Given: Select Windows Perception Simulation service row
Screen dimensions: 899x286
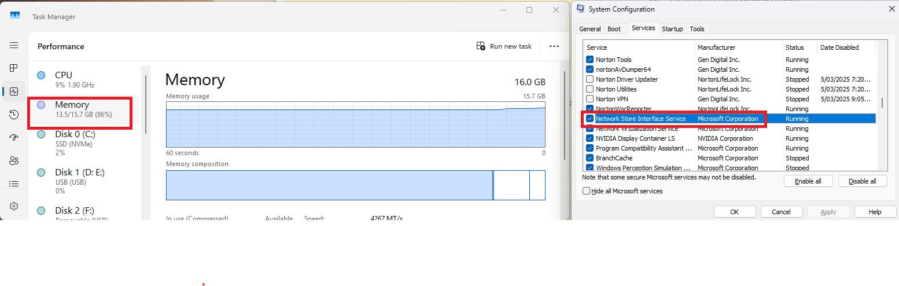Looking at the screenshot, I should coord(729,167).
